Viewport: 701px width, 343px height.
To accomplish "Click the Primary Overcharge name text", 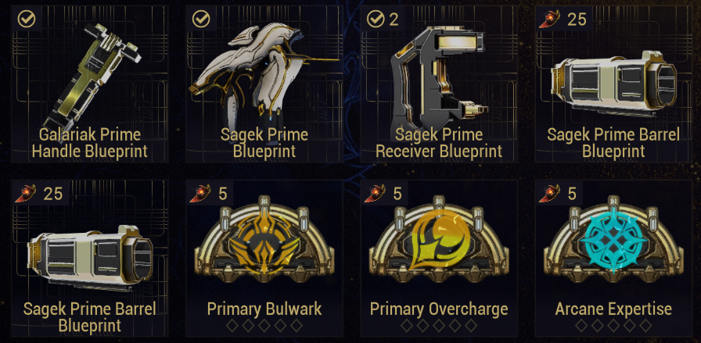I will pos(439,309).
